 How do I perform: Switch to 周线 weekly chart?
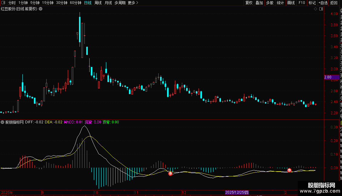(98, 3)
